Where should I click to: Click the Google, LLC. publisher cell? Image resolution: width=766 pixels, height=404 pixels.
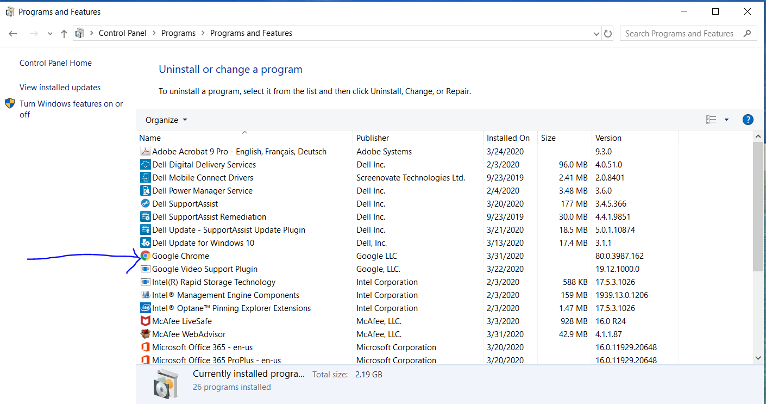coord(378,269)
